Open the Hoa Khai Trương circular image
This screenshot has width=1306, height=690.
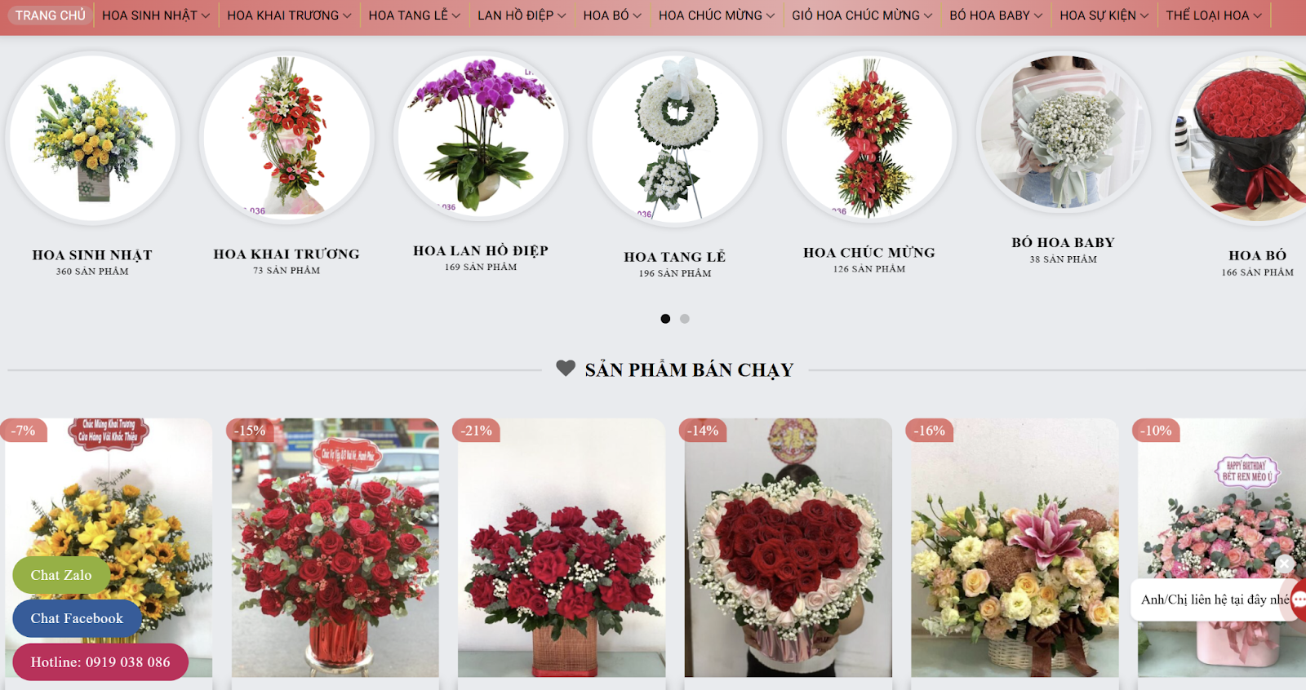[287, 136]
